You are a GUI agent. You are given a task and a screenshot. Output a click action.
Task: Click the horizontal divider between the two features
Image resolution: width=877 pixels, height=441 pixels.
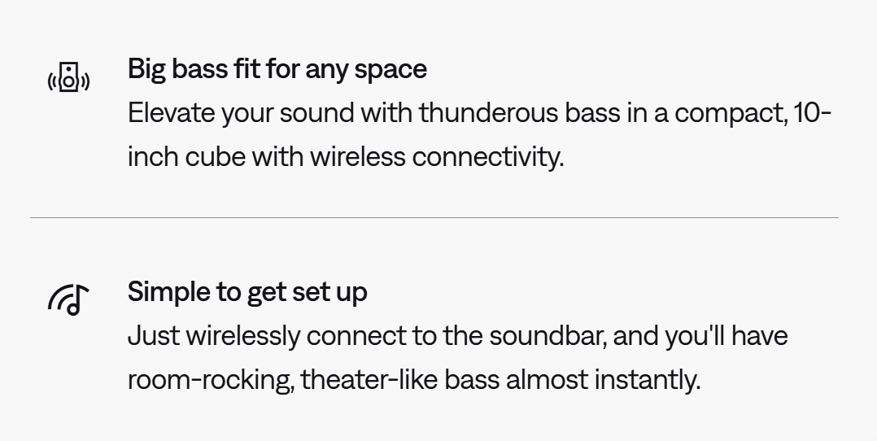tap(434, 217)
